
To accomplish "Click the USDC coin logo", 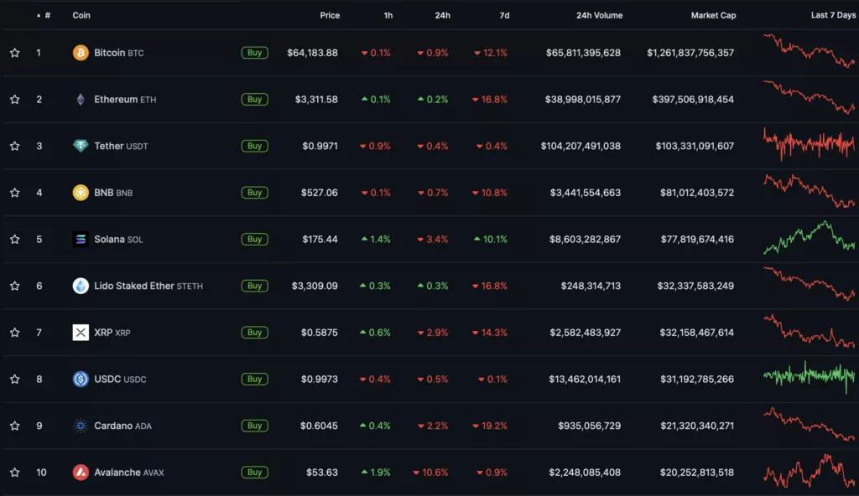I will (x=81, y=379).
